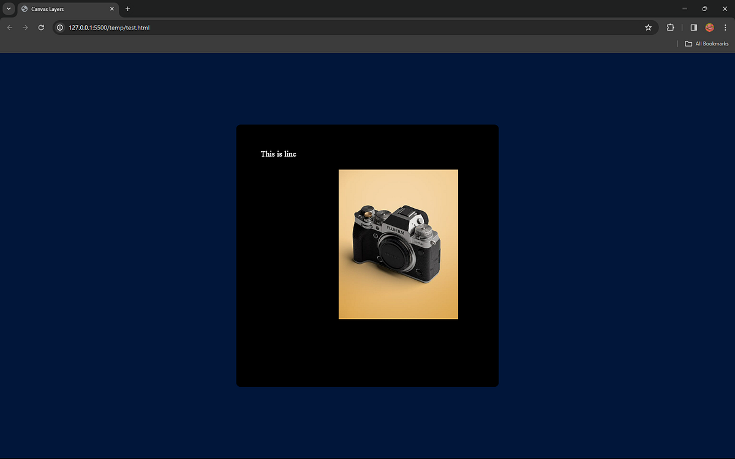735x459 pixels.
Task: Open the tab search chevron
Action: tap(8, 9)
